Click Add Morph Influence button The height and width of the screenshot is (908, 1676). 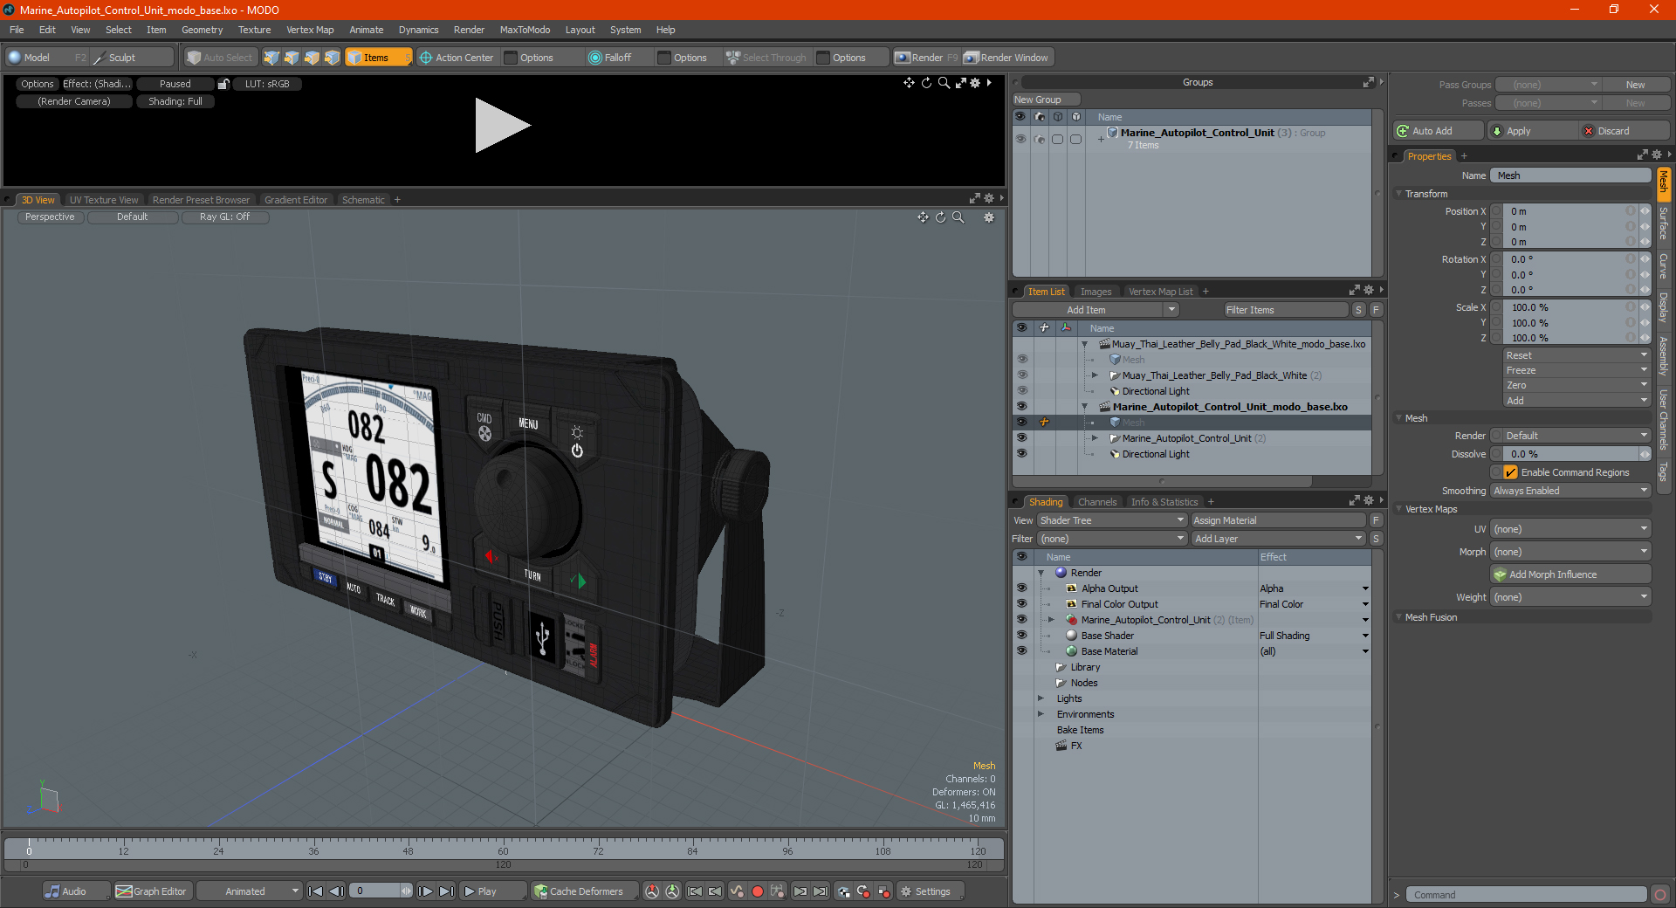(x=1570, y=574)
